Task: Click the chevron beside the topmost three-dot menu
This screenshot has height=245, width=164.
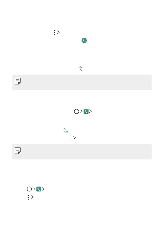Action: tap(58, 32)
